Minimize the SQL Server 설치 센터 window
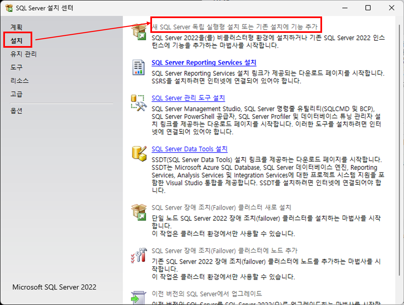Image resolution: width=404 pixels, height=305 pixels. pos(344,8)
